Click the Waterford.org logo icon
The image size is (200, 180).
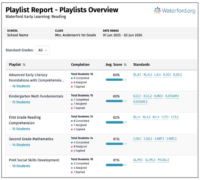[x=157, y=11]
